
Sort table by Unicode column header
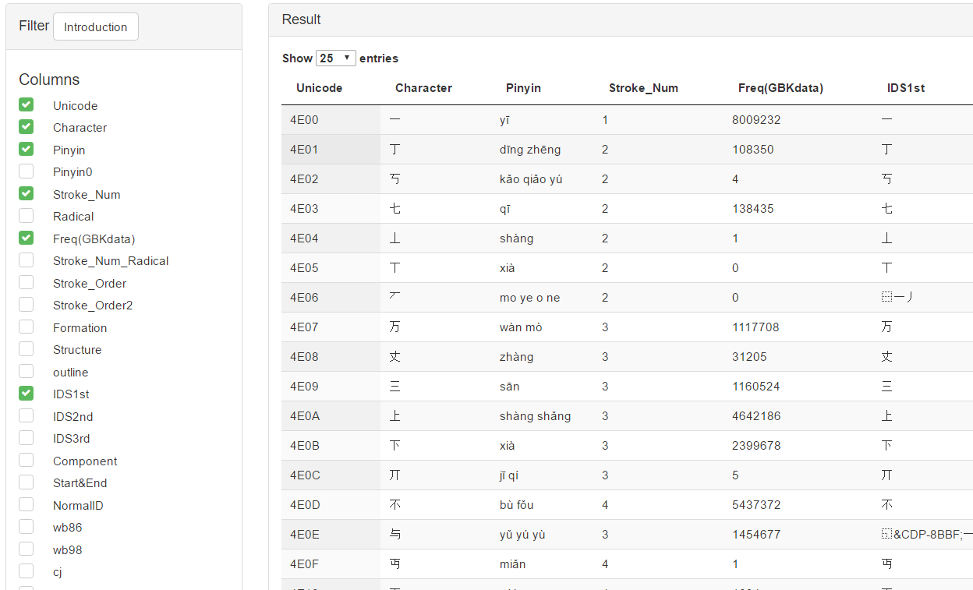tap(320, 88)
